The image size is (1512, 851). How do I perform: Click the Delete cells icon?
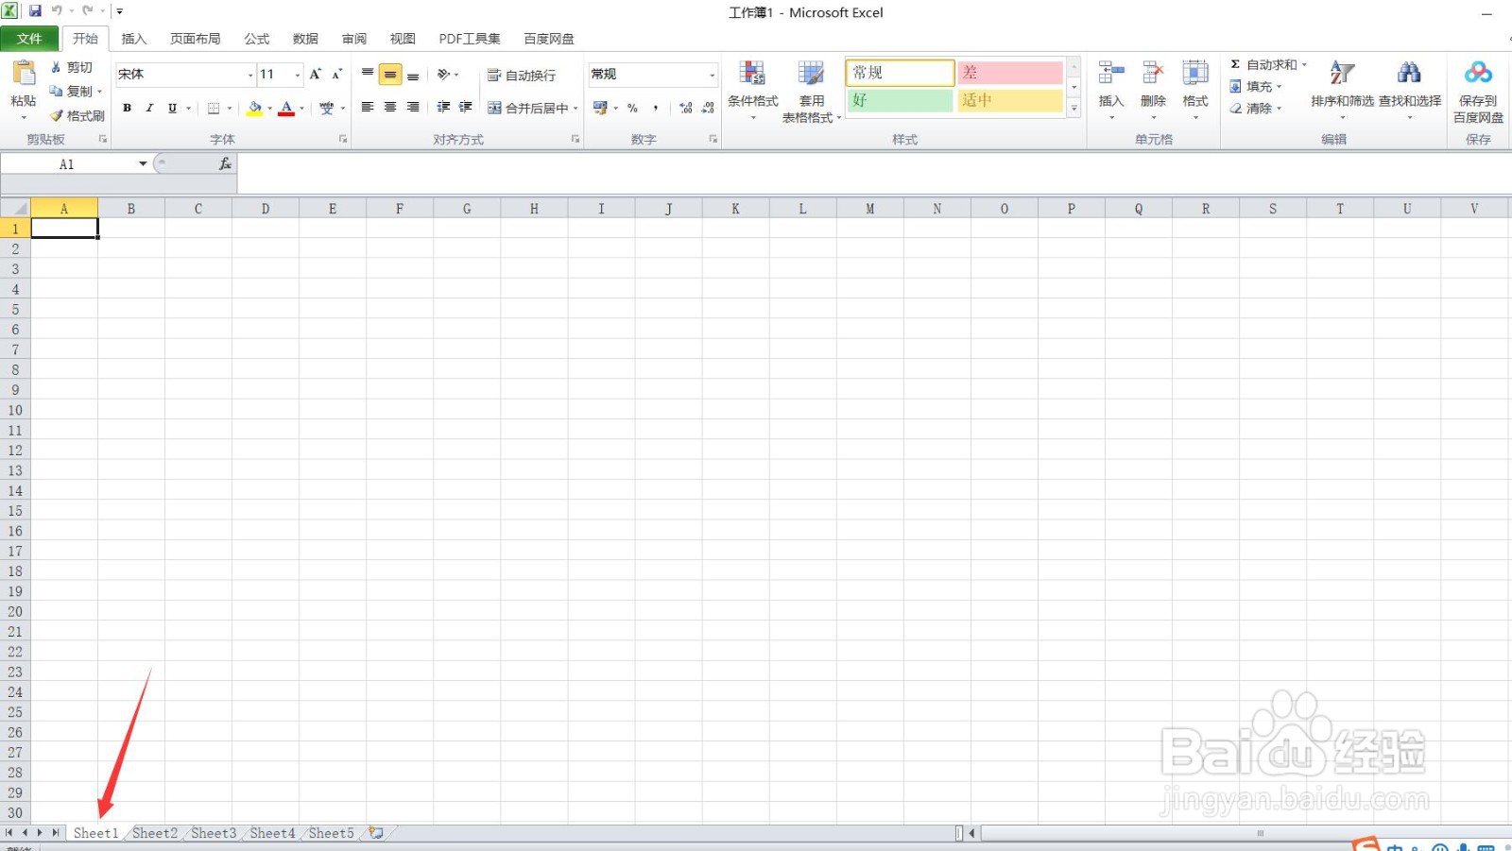coord(1153,74)
